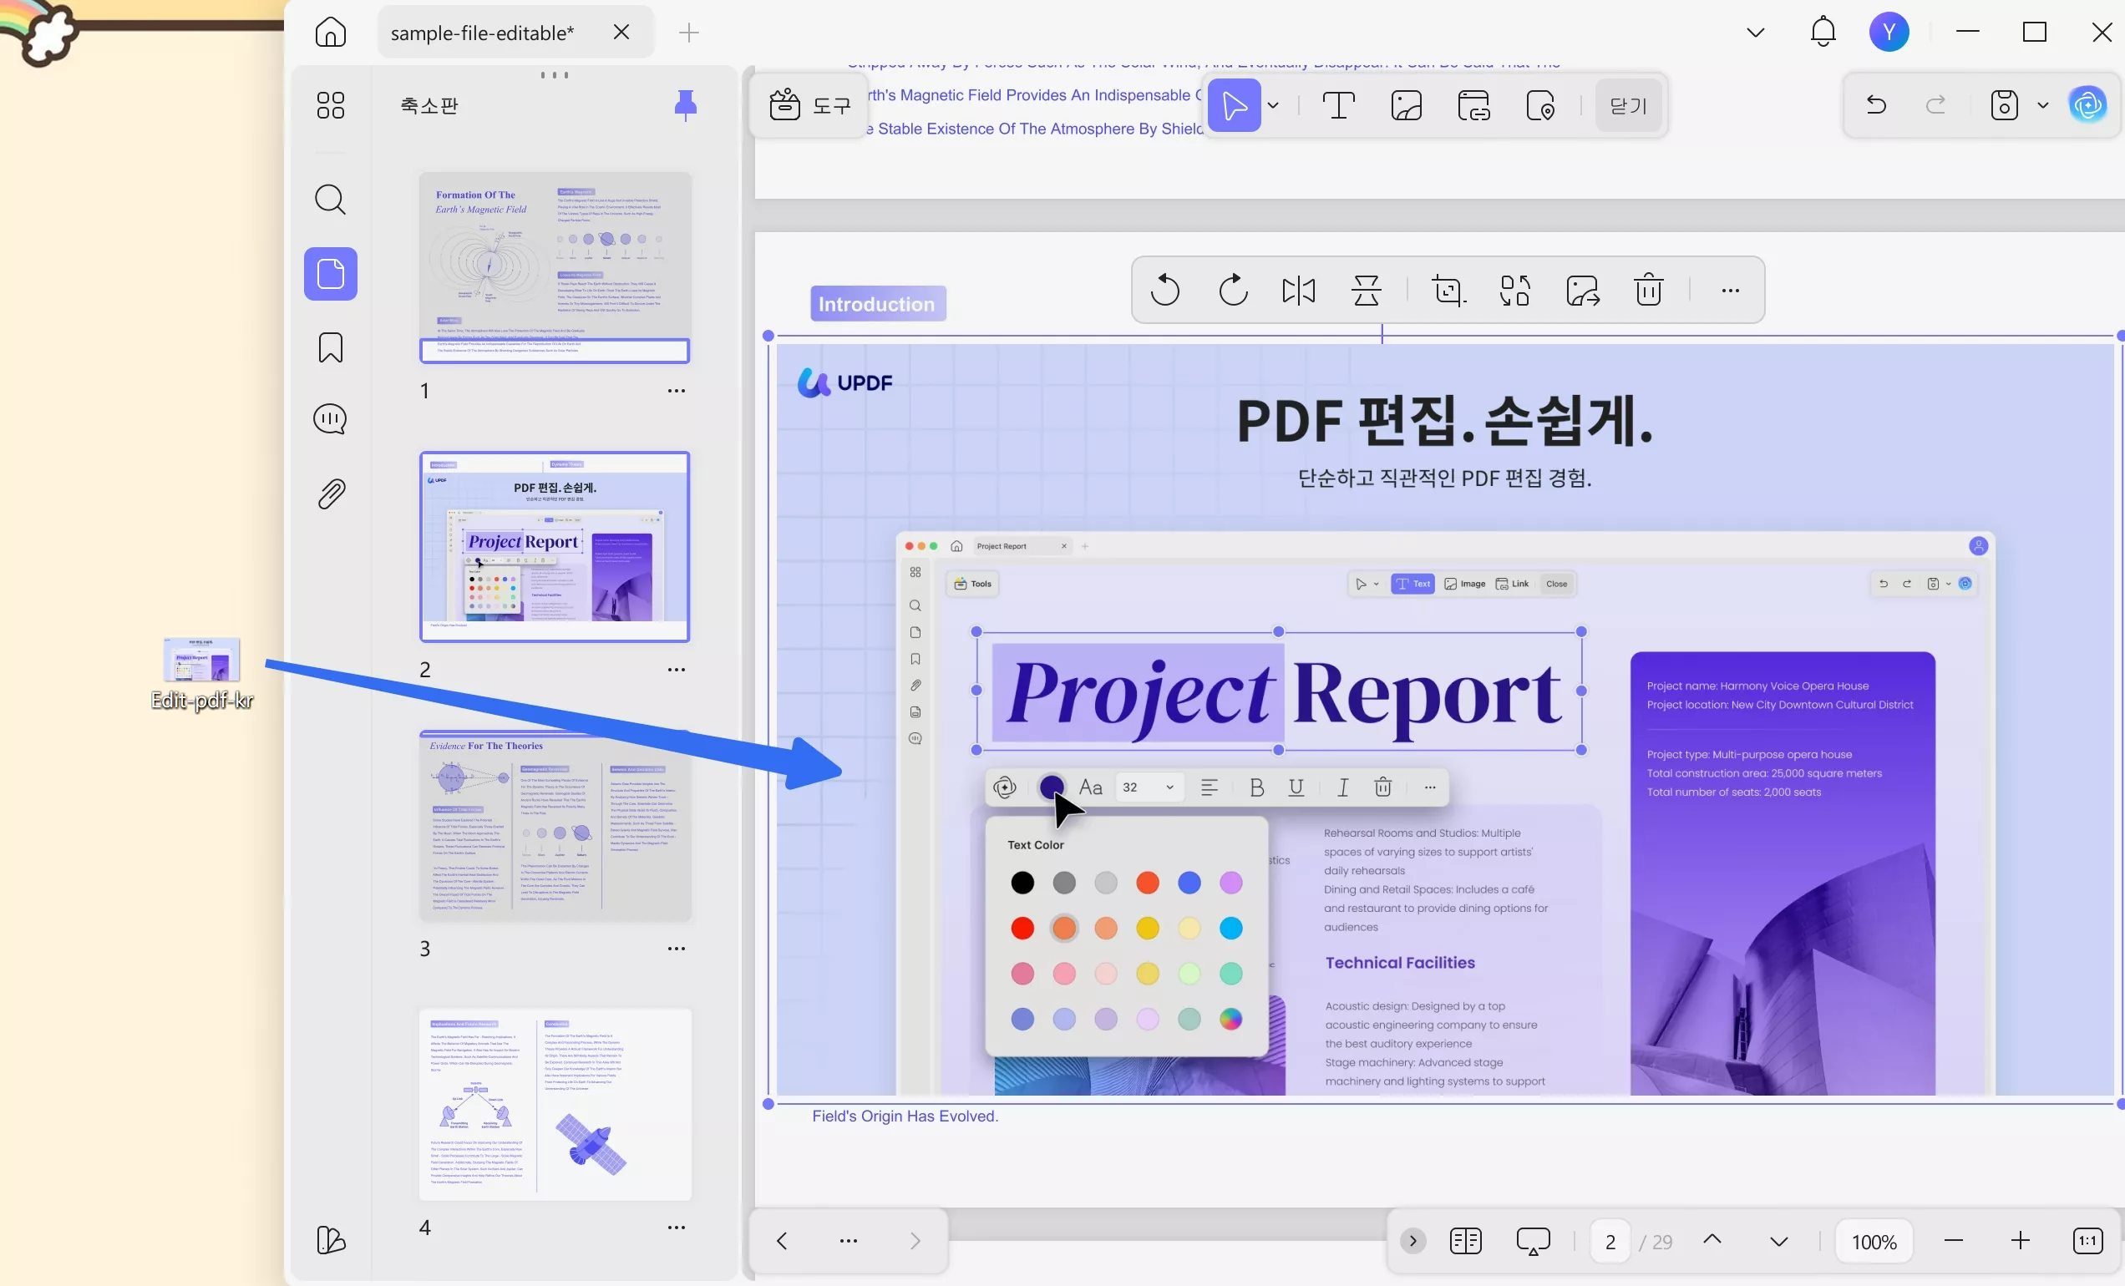This screenshot has width=2125, height=1286.
Task: Toggle the active thumbnail page panel
Action: point(330,274)
